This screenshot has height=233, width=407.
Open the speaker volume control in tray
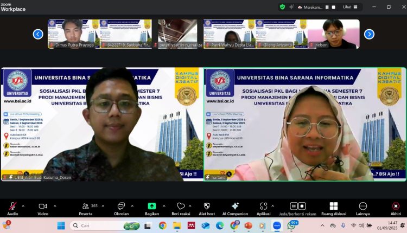(x=361, y=226)
